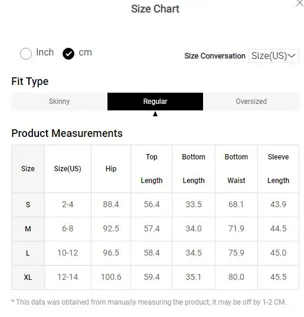Switch to the Oversized fit tab

click(251, 102)
